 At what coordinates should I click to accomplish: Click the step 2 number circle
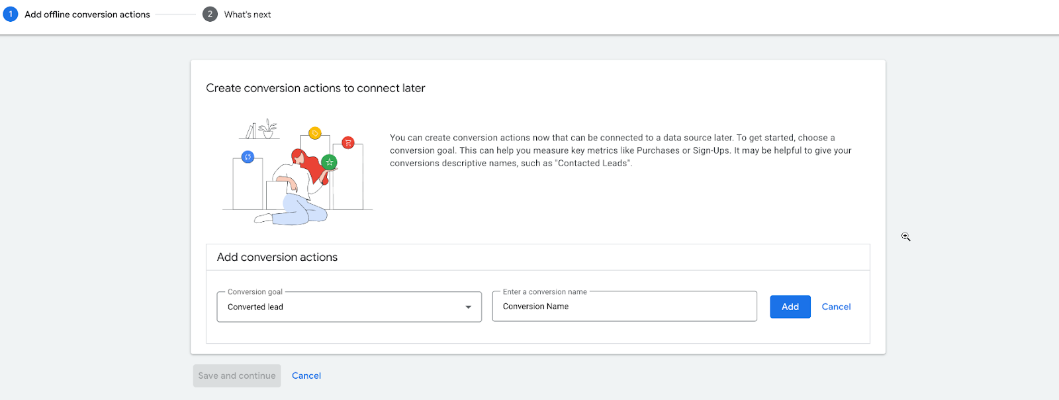(210, 14)
